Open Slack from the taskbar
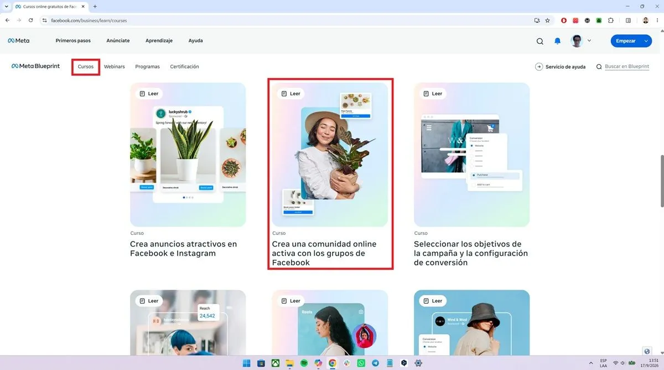 pos(347,363)
